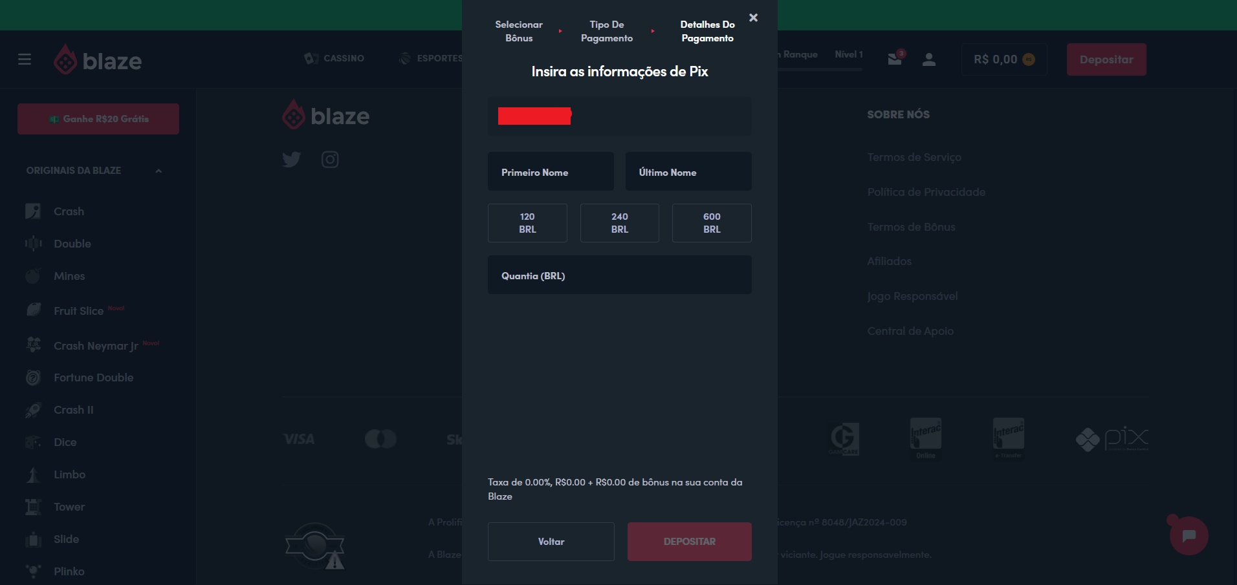Viewport: 1237px width, 585px height.
Task: Open the messages envelope icon
Action: click(895, 59)
